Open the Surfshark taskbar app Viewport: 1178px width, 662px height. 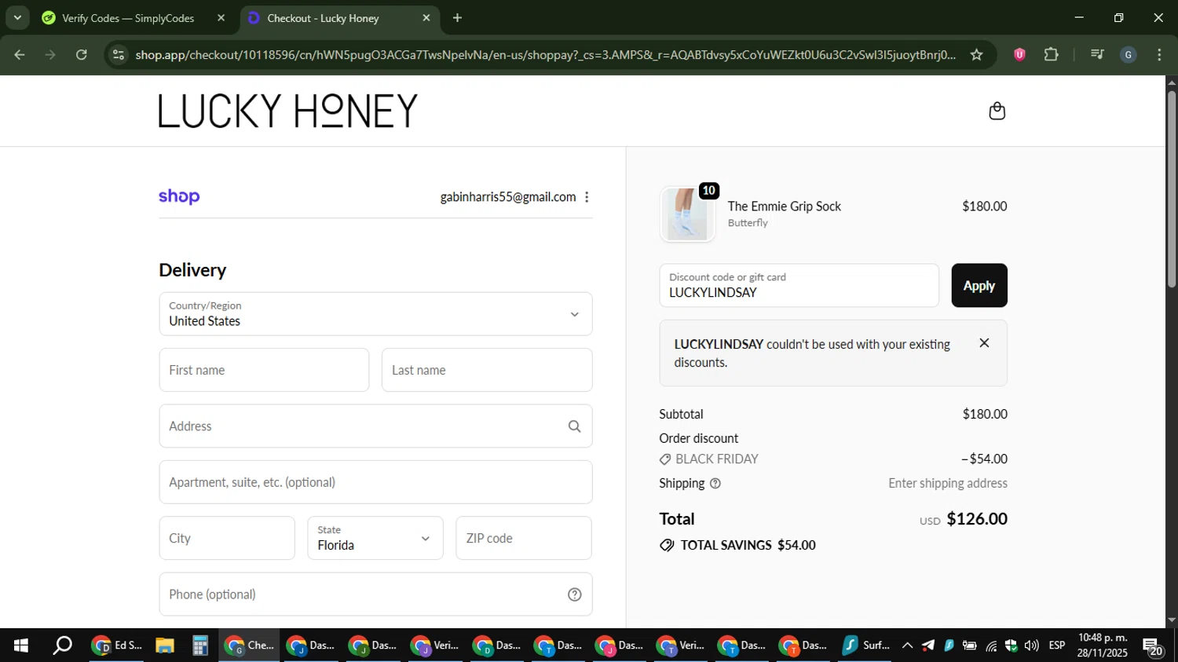click(865, 646)
